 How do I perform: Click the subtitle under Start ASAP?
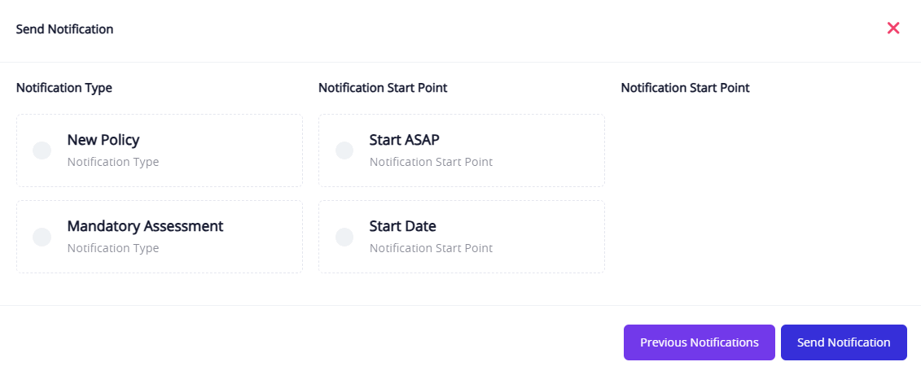(x=431, y=162)
